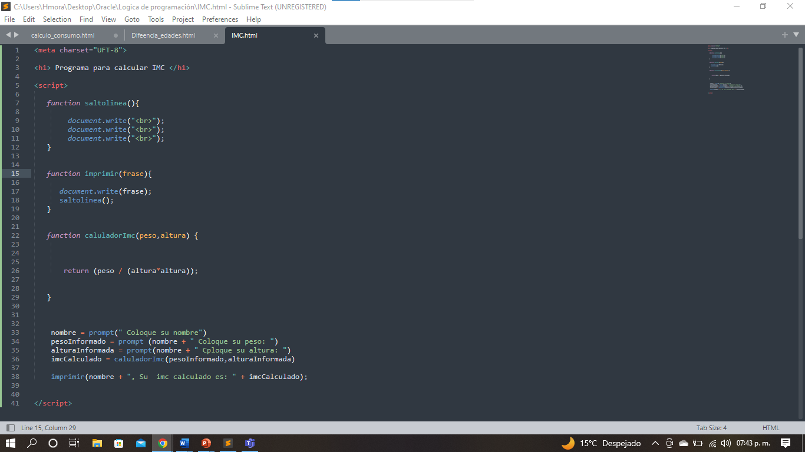Screen dimensions: 805x452
Task: Show hidden tray icons chevron
Action: click(x=655, y=443)
